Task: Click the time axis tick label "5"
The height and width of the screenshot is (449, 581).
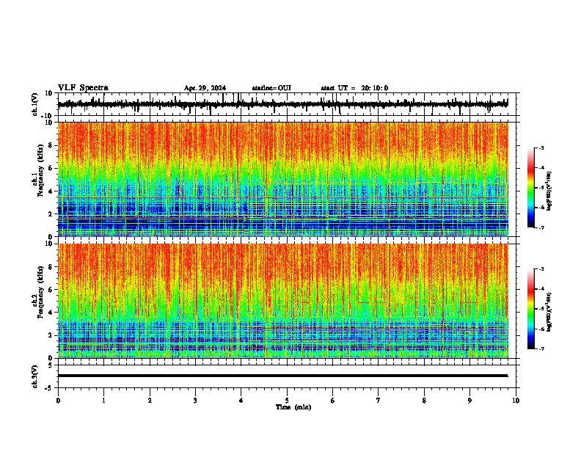Action: pyautogui.click(x=287, y=401)
